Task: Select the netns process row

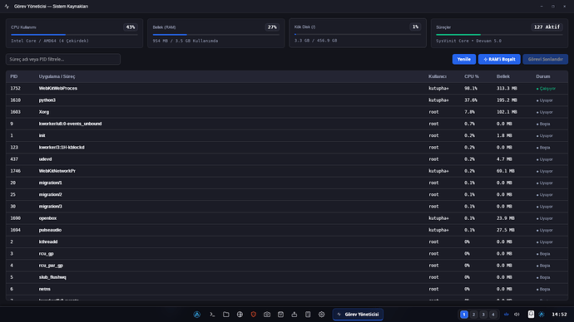Action: pyautogui.click(x=287, y=289)
